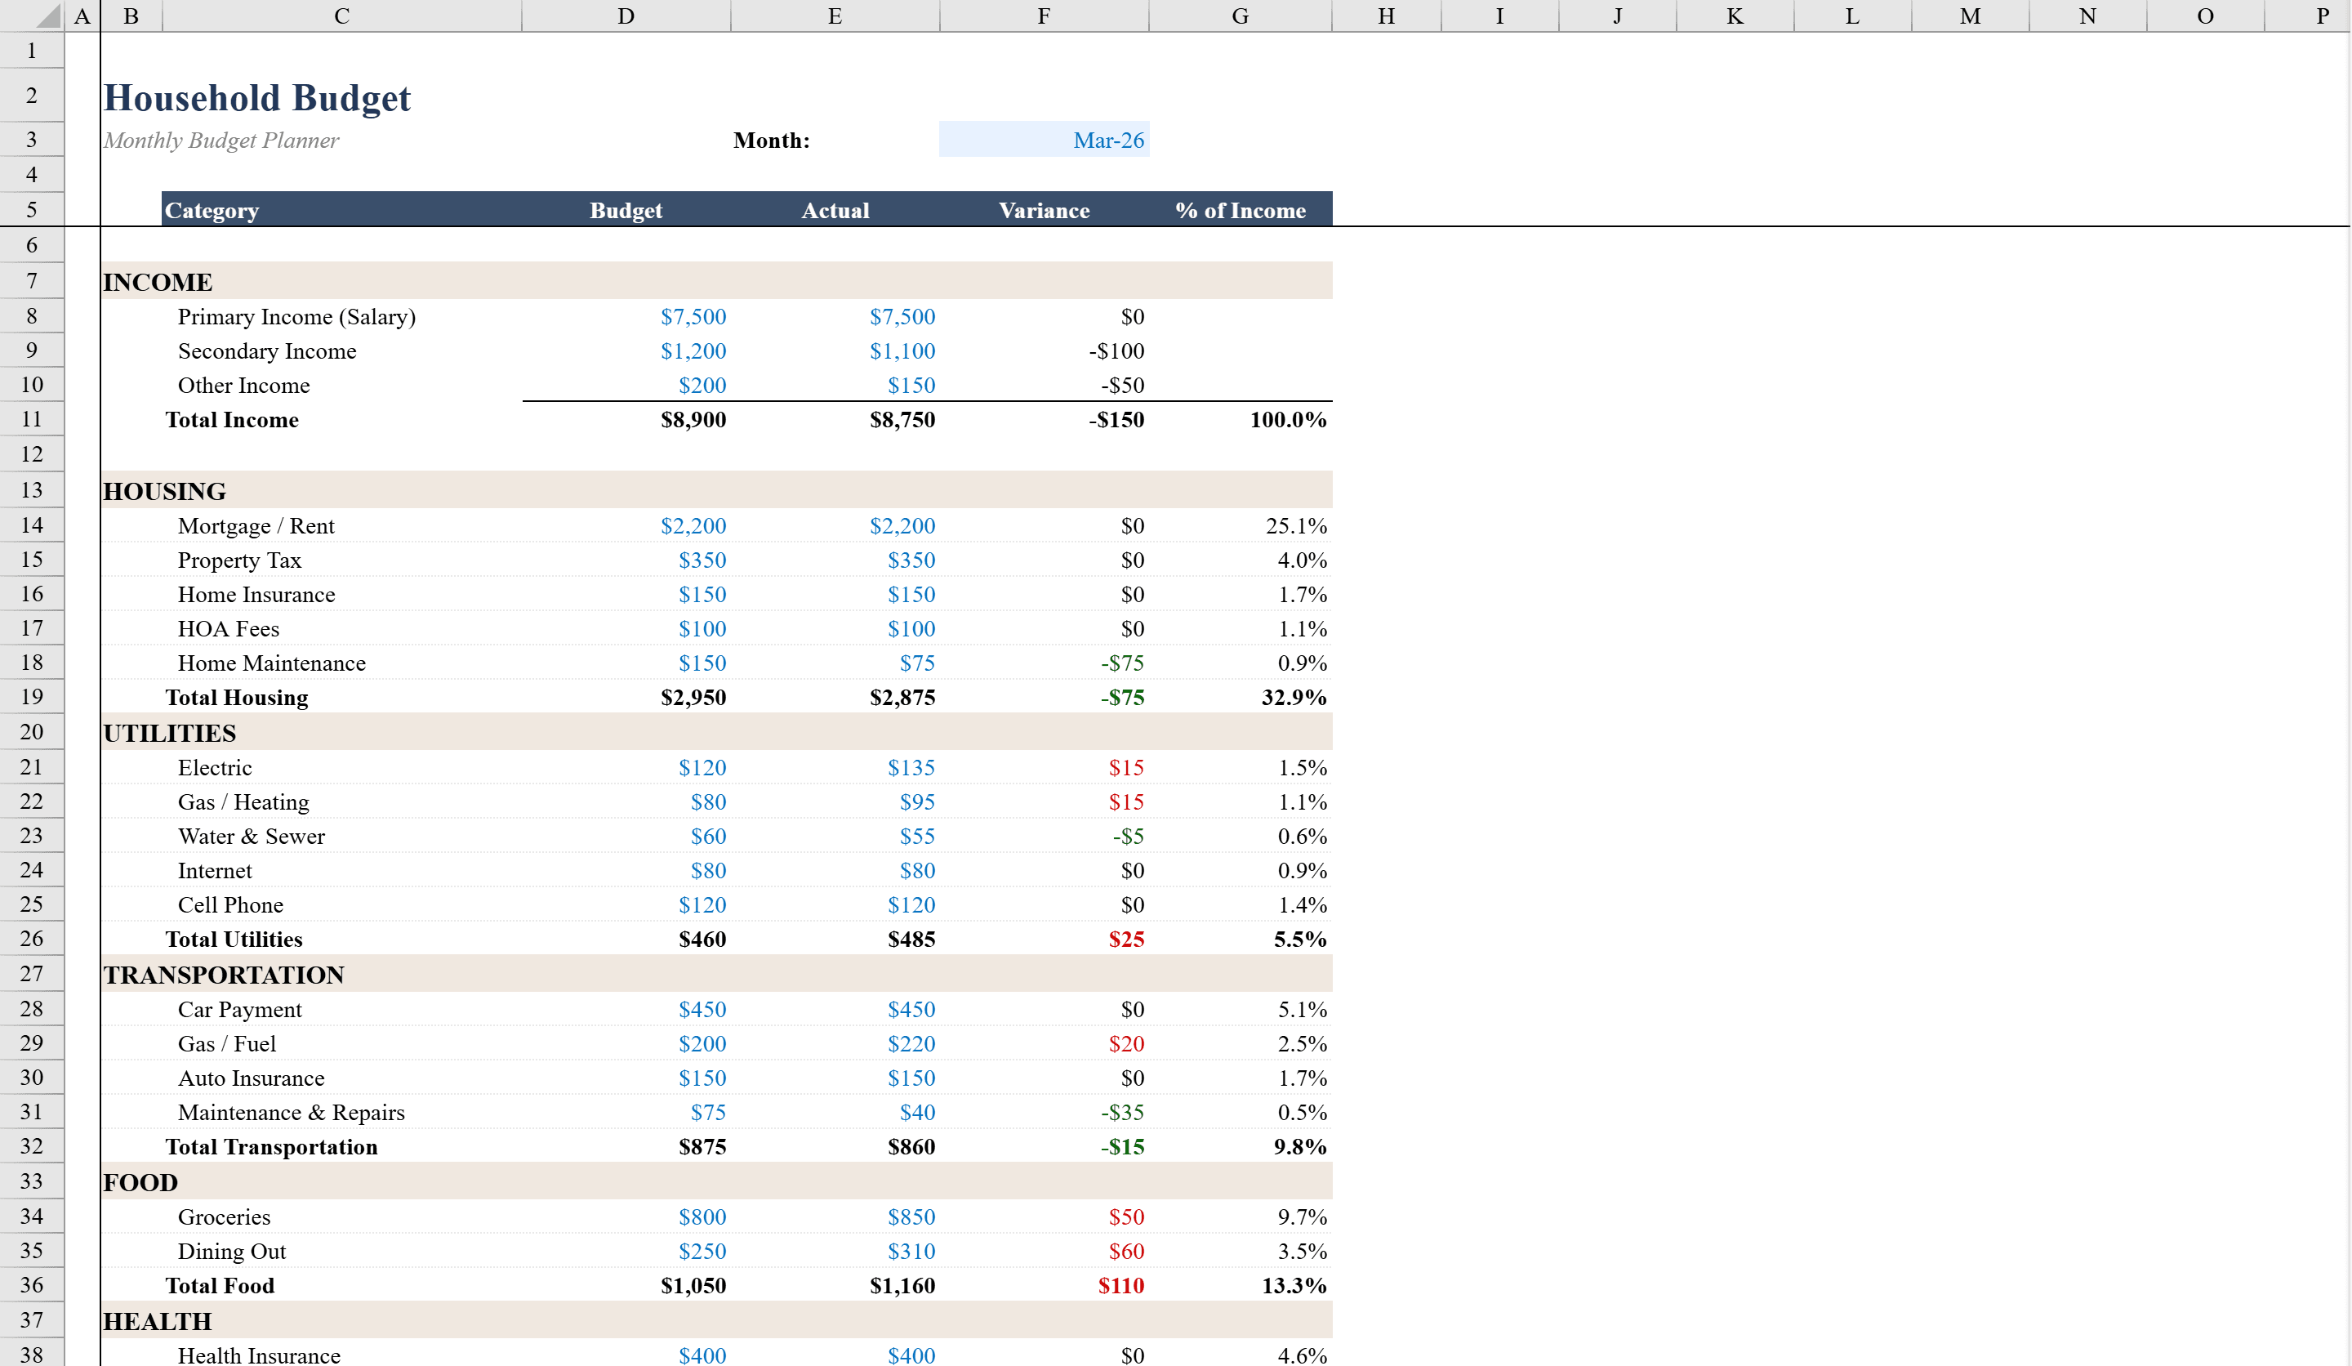Select the Electric actual value $135
Screen dimensions: 2352x1366
pyautogui.click(x=913, y=767)
